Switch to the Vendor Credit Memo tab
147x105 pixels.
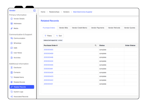79,28
